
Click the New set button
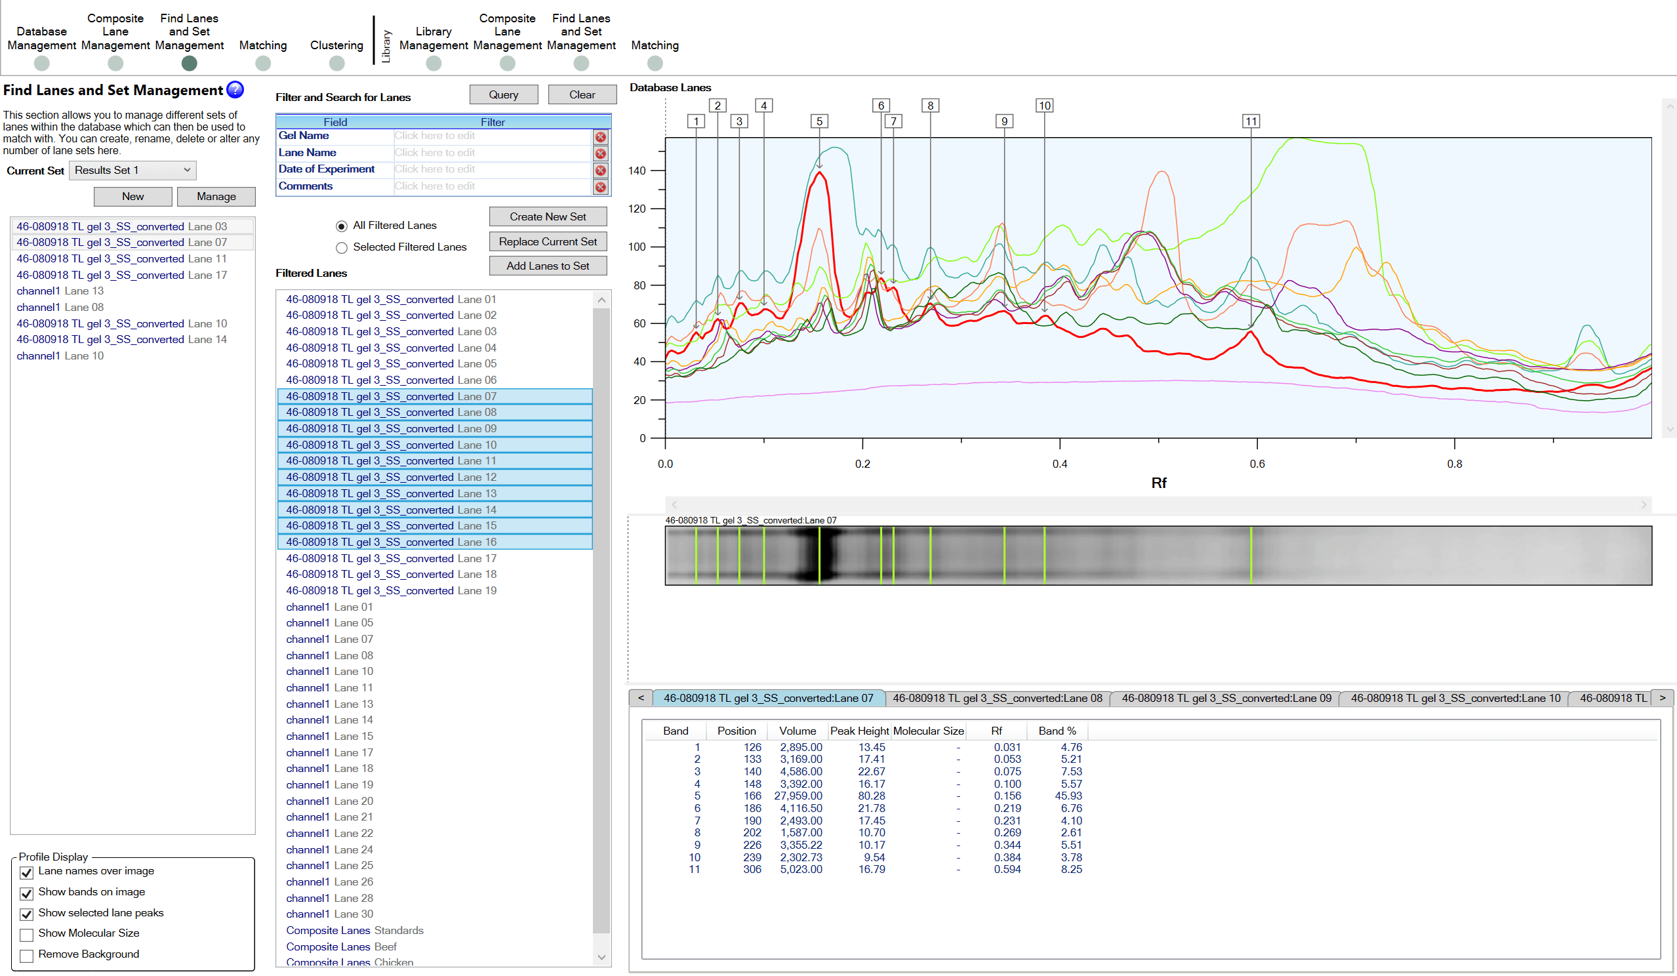[132, 196]
